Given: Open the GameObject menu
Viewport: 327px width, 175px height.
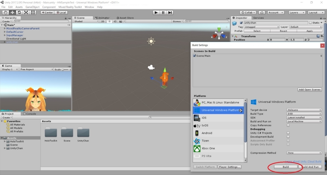Looking at the screenshot, I should point(32,7).
